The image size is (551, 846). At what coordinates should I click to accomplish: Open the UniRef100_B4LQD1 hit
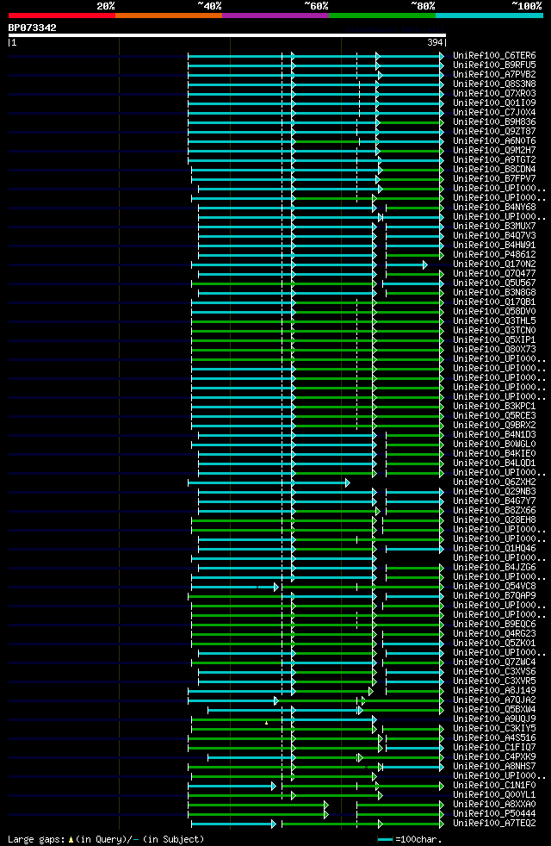coord(494,463)
